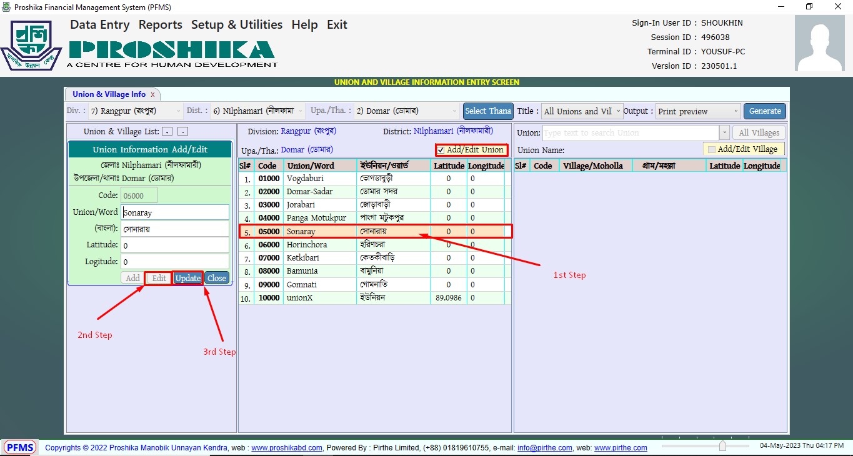Select the Bamunia union row
Viewport: 853px width, 456px height.
(x=374, y=271)
